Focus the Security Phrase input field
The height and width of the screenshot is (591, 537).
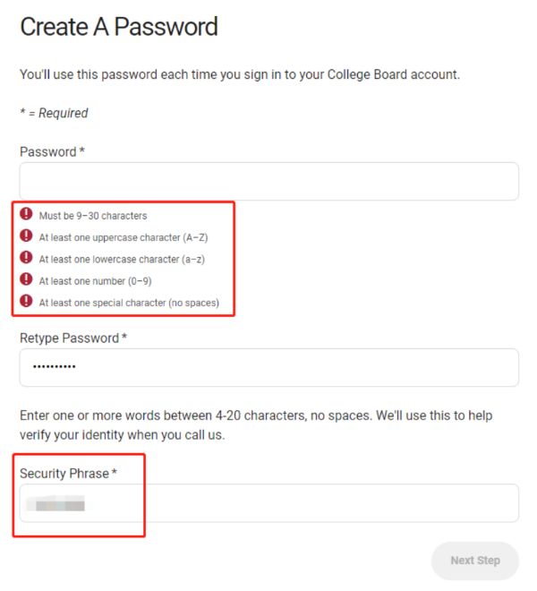[x=268, y=503]
